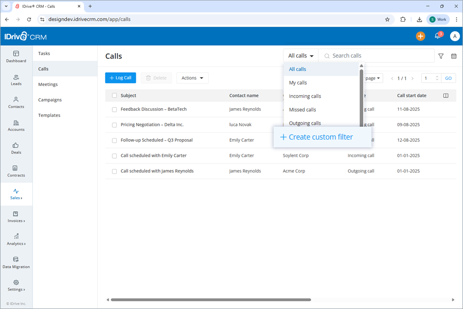Open the Dashboard from the sidebar

tap(16, 57)
